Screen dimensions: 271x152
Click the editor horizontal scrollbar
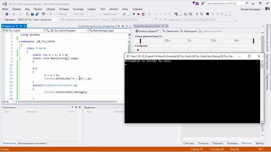pyautogui.click(x=67, y=102)
